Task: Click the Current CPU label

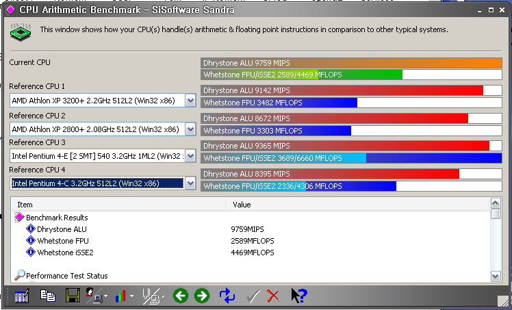Action: (x=29, y=62)
